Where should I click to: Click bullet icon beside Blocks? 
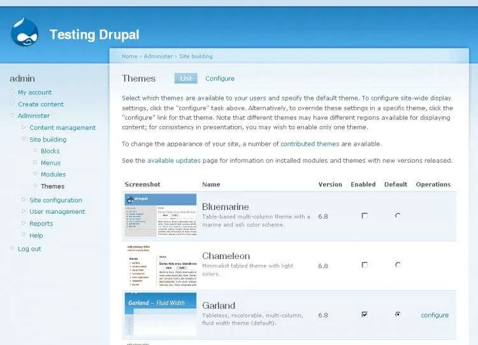(35, 150)
